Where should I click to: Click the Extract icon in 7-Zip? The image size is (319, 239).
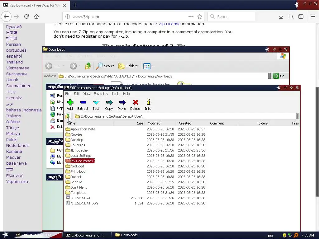83,105
